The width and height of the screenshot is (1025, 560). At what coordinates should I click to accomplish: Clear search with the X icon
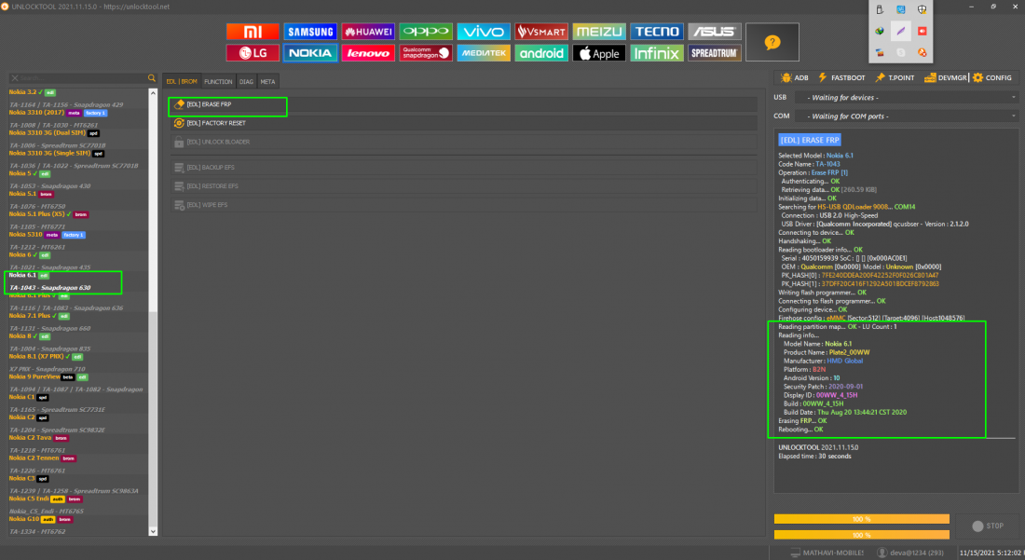click(14, 77)
